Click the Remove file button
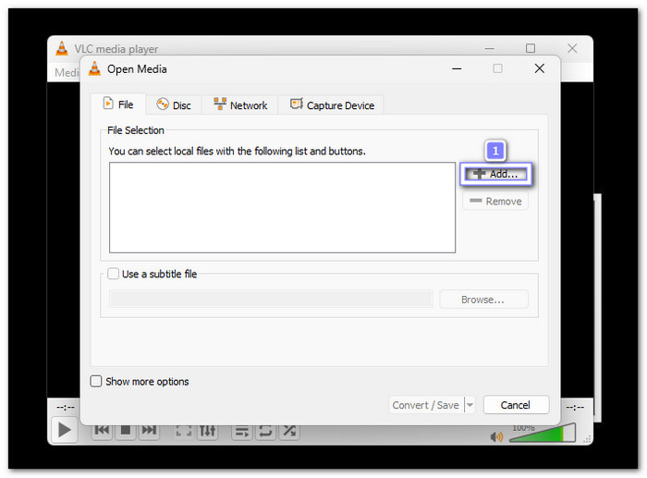This screenshot has width=647, height=478. 495,201
